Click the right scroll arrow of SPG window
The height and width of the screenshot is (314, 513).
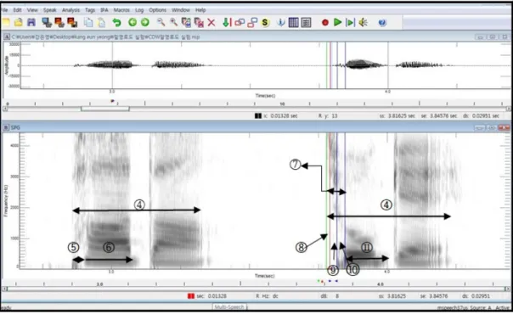click(507, 289)
